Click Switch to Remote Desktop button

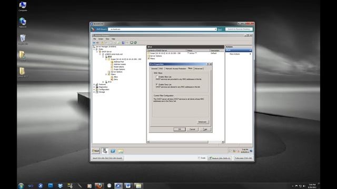[239, 29]
